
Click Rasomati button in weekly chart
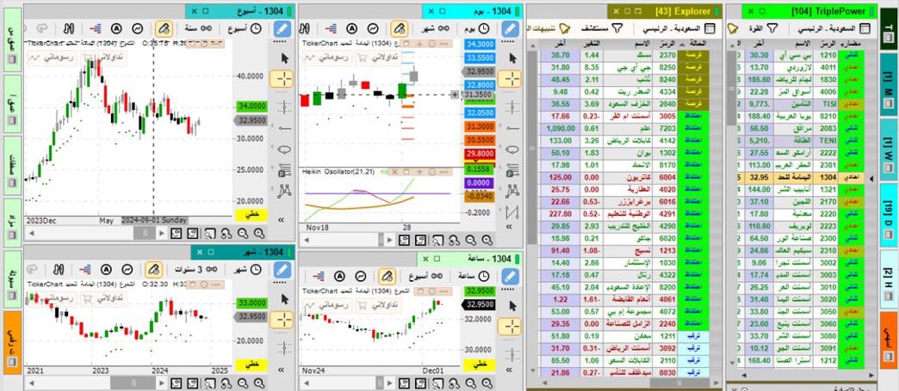coord(53,58)
